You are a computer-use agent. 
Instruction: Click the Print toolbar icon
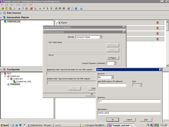pyautogui.click(x=14, y=8)
